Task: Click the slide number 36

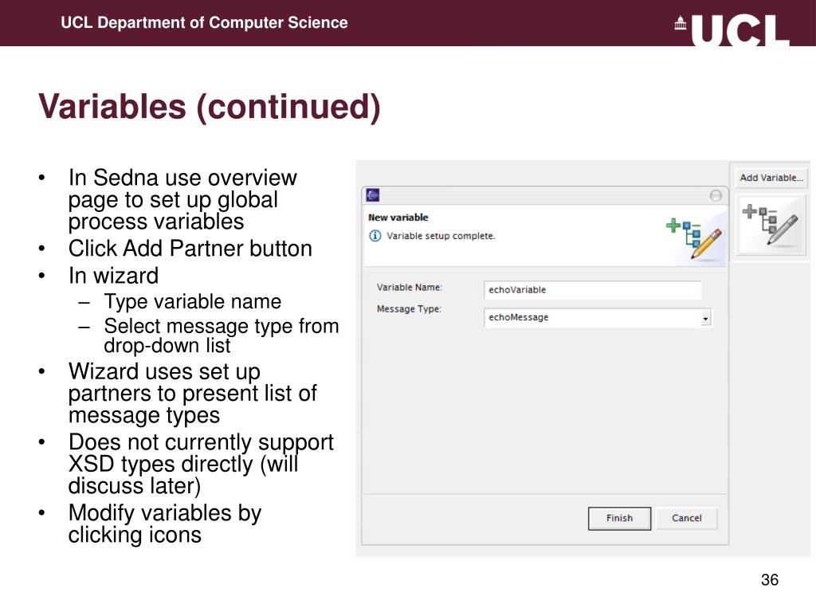Action: click(770, 580)
